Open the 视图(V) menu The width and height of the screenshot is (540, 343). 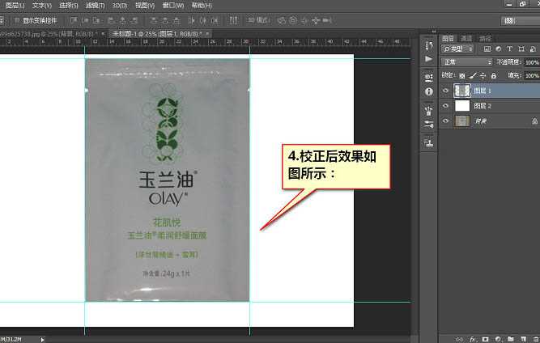tap(145, 6)
